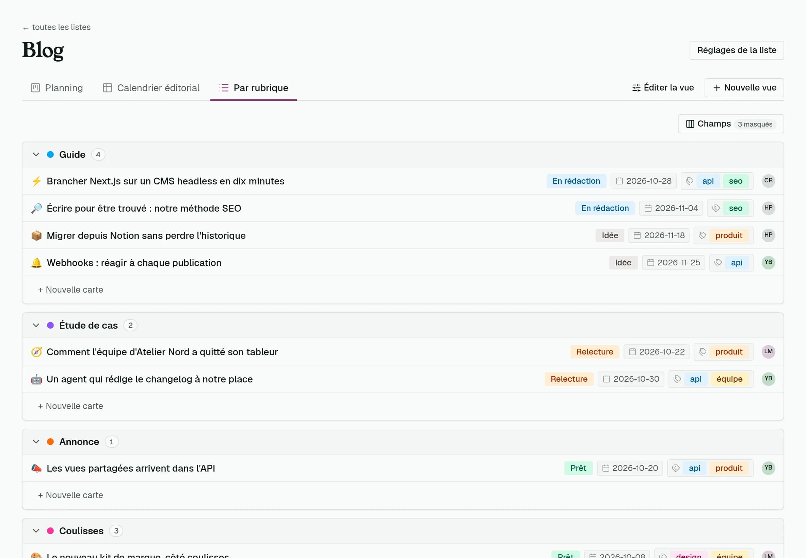This screenshot has width=806, height=558.
Task: Click the En rédaction status on the SEO card
Action: [x=605, y=208]
